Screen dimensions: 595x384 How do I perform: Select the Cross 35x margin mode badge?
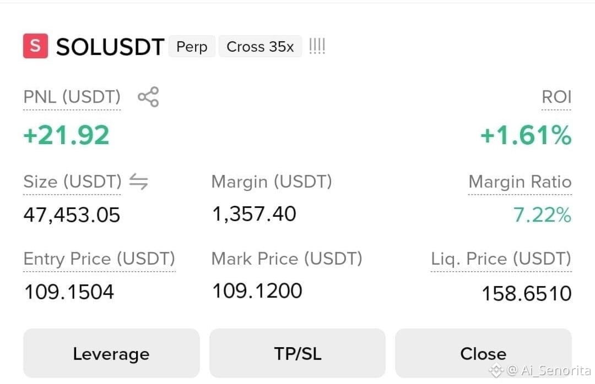(260, 47)
